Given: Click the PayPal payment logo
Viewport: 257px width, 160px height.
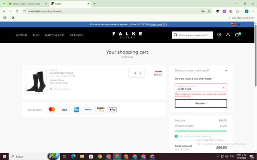Looking at the screenshot, I should click(88, 110).
